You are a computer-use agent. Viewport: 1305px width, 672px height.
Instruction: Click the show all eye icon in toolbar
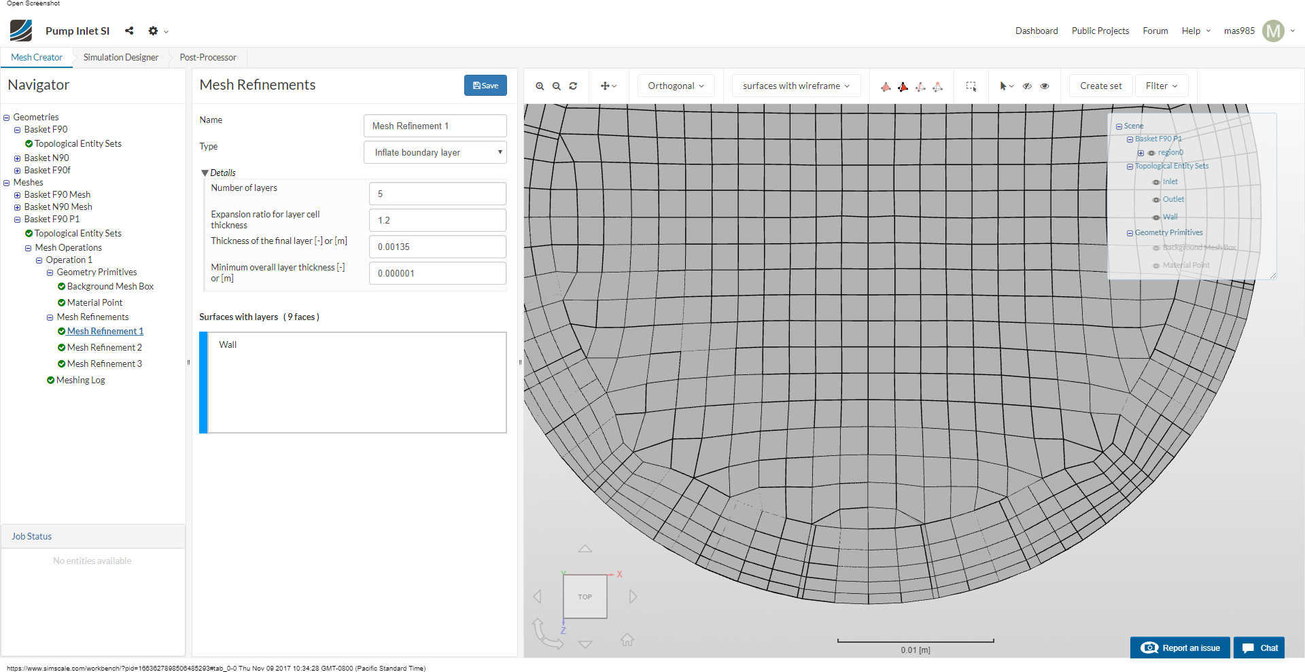[1045, 86]
